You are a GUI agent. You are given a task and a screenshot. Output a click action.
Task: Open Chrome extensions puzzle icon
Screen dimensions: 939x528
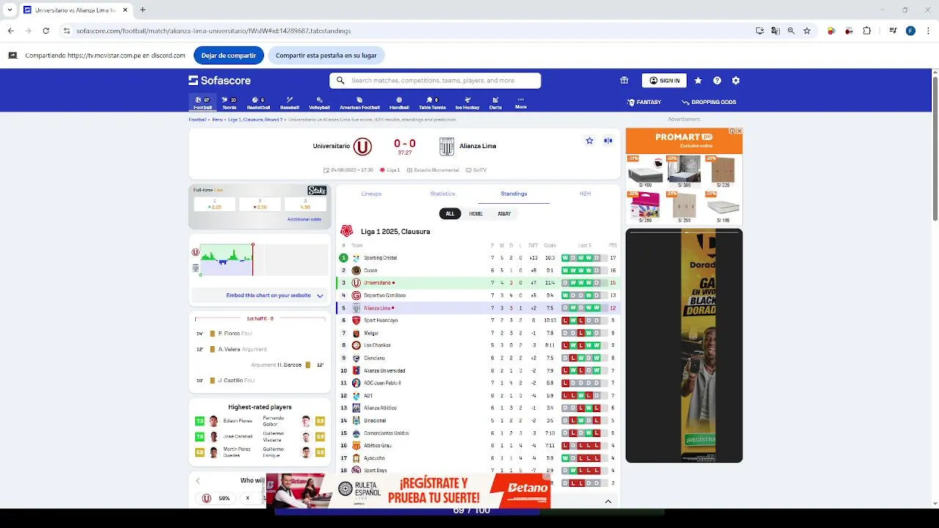(x=867, y=31)
